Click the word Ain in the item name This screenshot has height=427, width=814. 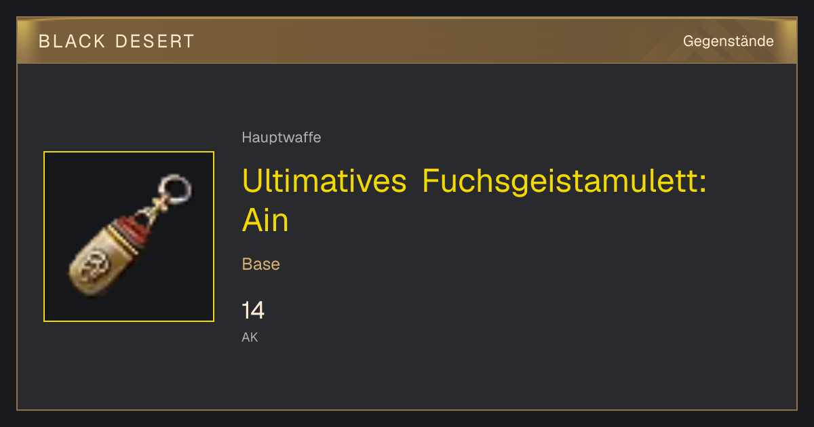tap(265, 220)
